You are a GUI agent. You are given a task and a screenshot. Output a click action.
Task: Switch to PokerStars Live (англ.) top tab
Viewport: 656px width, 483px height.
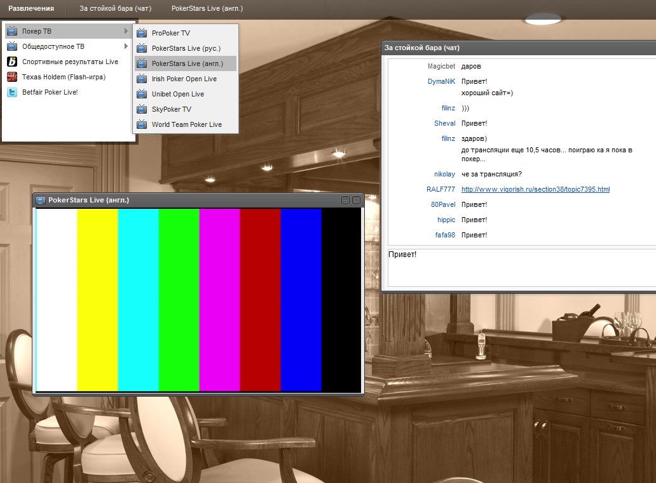point(207,9)
